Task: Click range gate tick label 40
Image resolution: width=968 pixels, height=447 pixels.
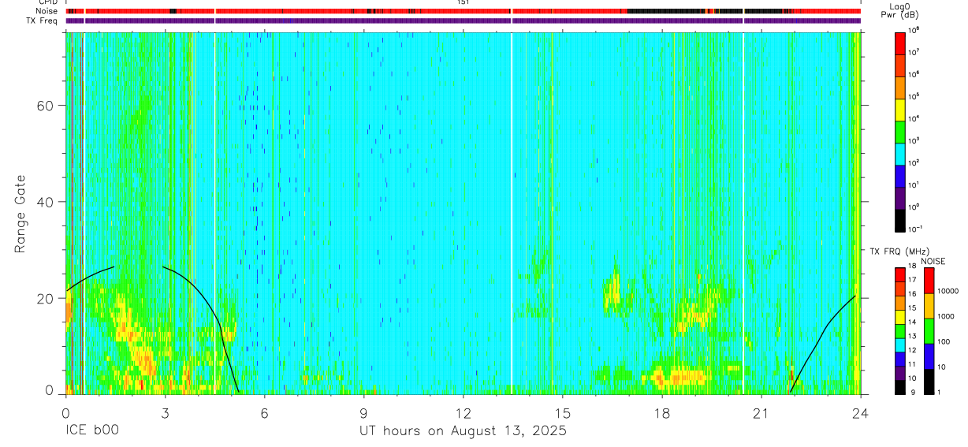Action: pos(46,202)
